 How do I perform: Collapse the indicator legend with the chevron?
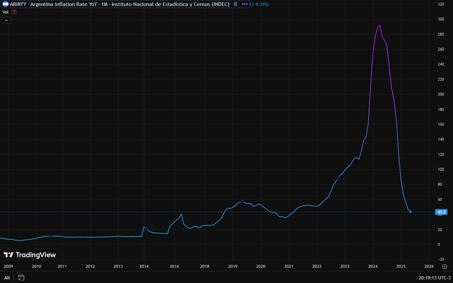point(7,21)
